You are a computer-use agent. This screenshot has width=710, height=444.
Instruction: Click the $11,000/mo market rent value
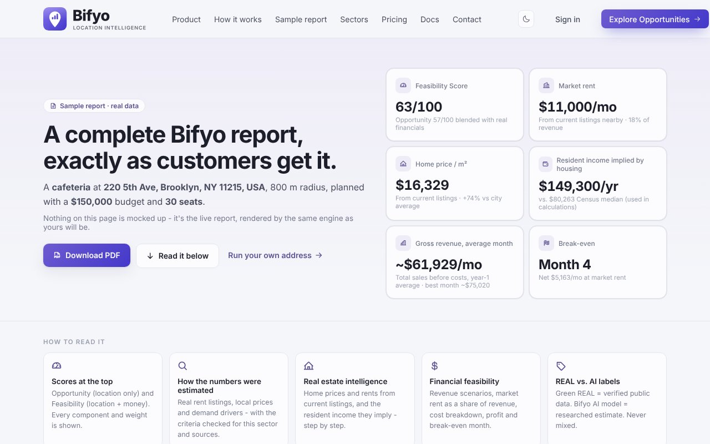point(577,107)
